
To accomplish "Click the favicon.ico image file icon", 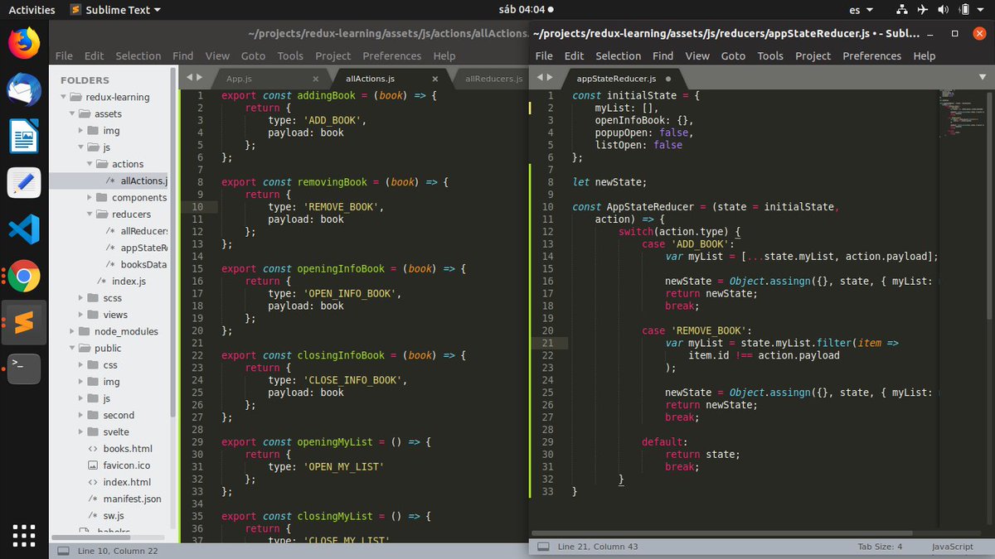I will pos(93,465).
